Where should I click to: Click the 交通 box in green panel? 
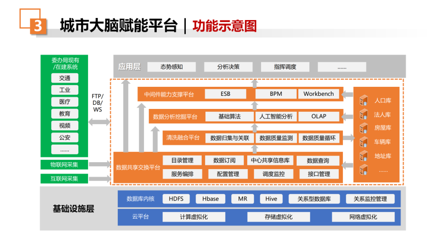65,78
